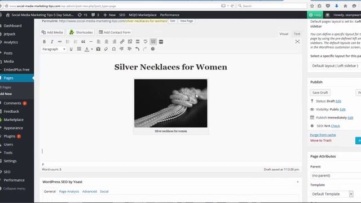Edit the Publish immediately schedule
Viewport: 361px width, 203px height.
click(350, 118)
